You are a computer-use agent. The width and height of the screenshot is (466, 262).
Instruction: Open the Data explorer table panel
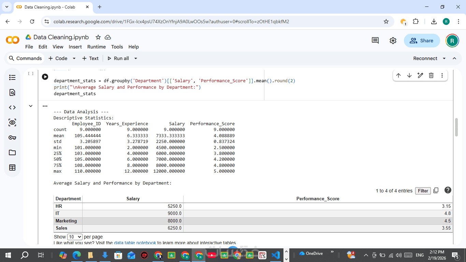pos(12,168)
